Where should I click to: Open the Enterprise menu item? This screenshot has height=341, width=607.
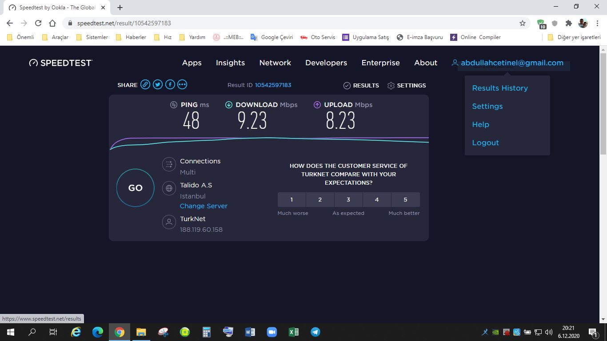coord(380,63)
